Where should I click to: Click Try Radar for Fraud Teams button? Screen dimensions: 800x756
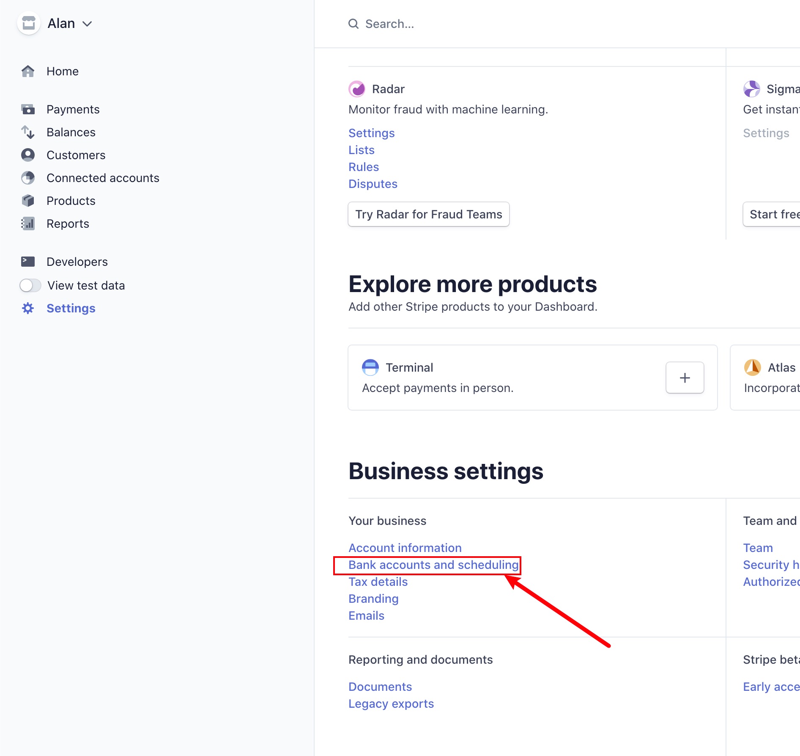[429, 214]
